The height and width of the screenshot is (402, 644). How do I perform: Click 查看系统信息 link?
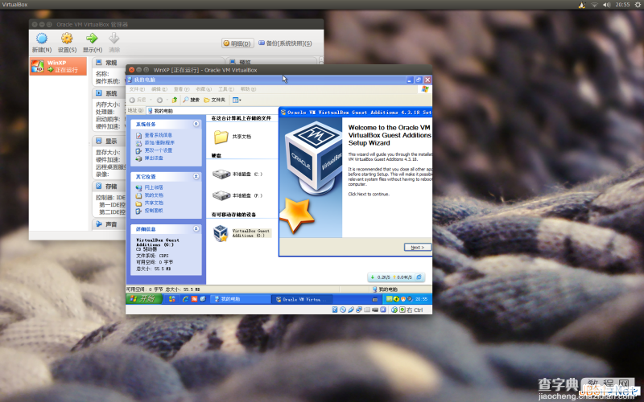[x=158, y=135]
